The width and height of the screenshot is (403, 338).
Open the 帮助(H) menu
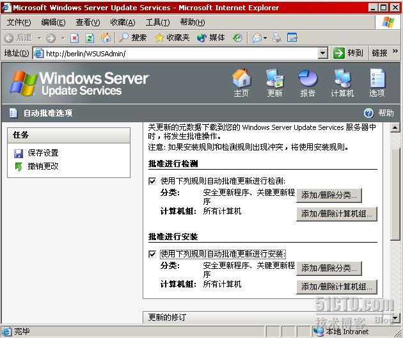[193, 22]
